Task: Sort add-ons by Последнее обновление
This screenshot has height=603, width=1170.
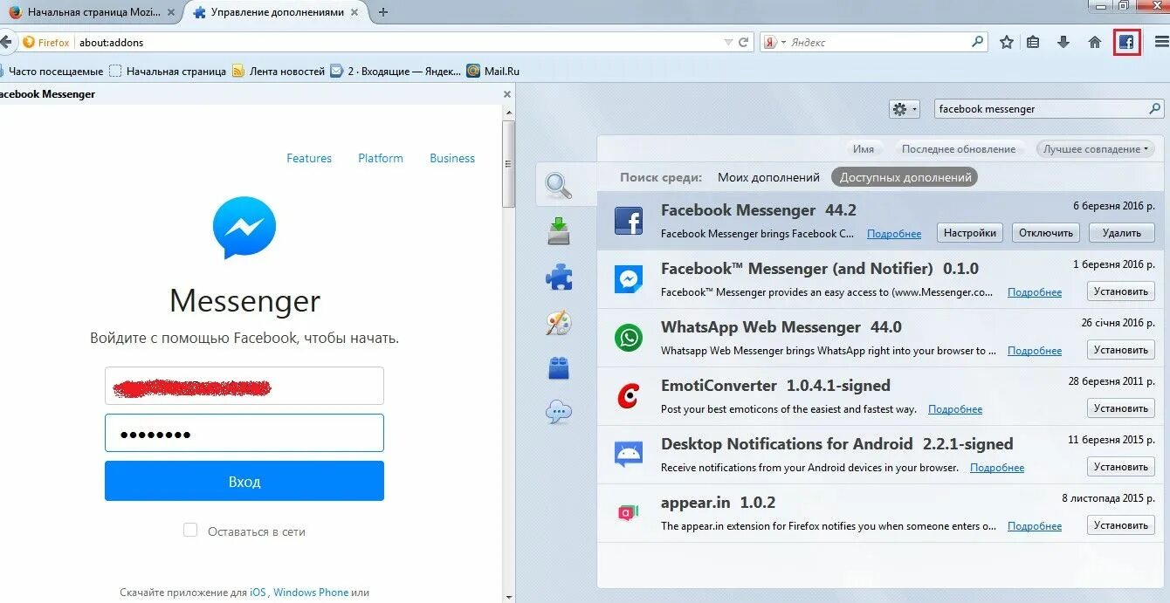Action: coord(959,149)
